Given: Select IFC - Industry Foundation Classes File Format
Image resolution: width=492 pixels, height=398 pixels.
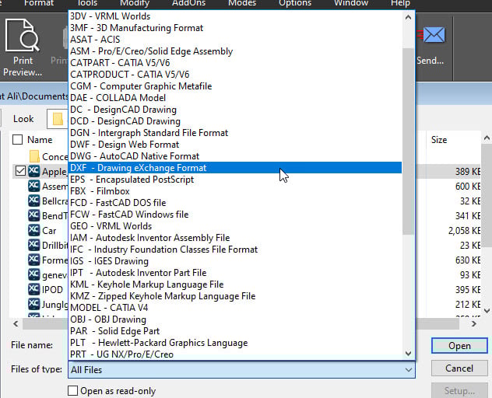Looking at the screenshot, I should click(235, 250).
